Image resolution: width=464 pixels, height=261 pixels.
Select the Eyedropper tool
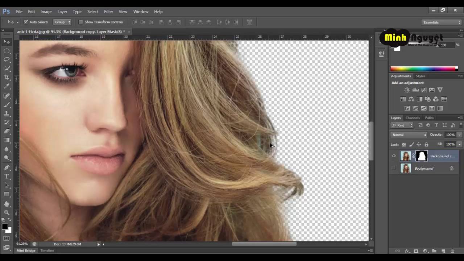pos(7,86)
